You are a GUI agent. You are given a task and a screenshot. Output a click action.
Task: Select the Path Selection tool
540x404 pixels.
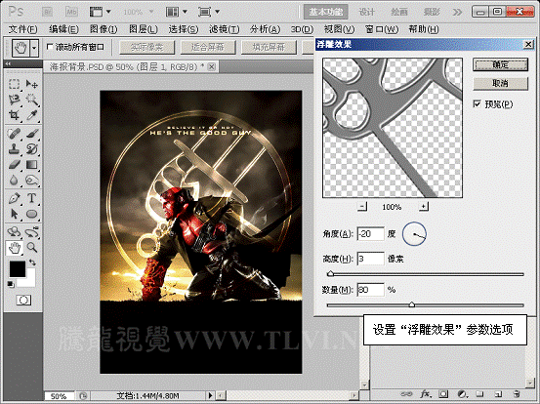[x=14, y=214]
